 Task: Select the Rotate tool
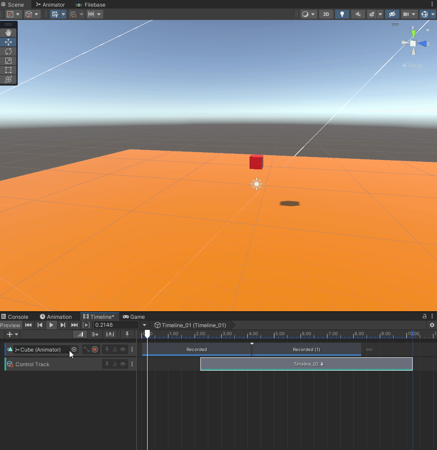coord(8,51)
